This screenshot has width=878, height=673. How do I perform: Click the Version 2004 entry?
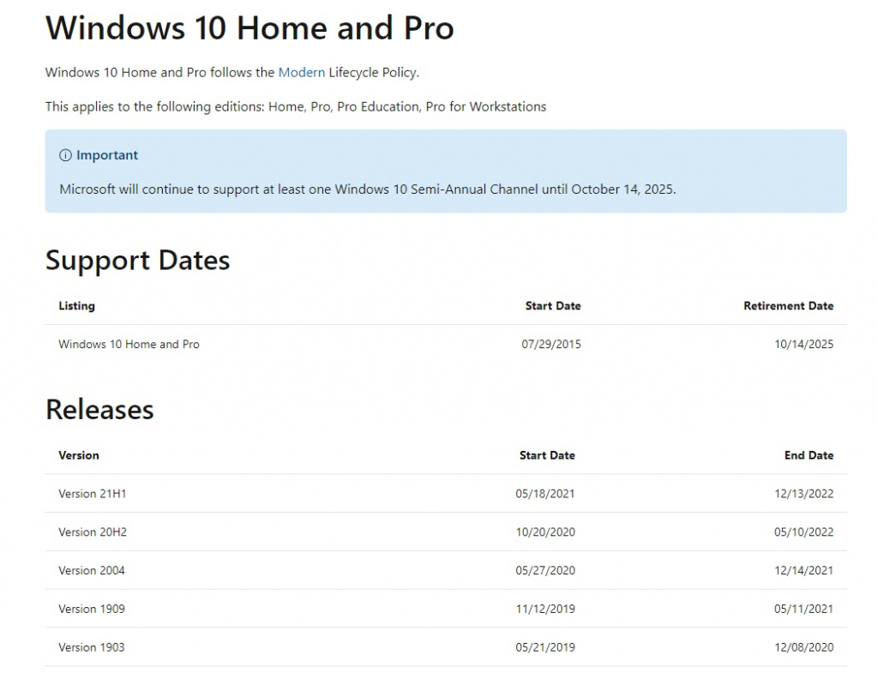tap(92, 570)
